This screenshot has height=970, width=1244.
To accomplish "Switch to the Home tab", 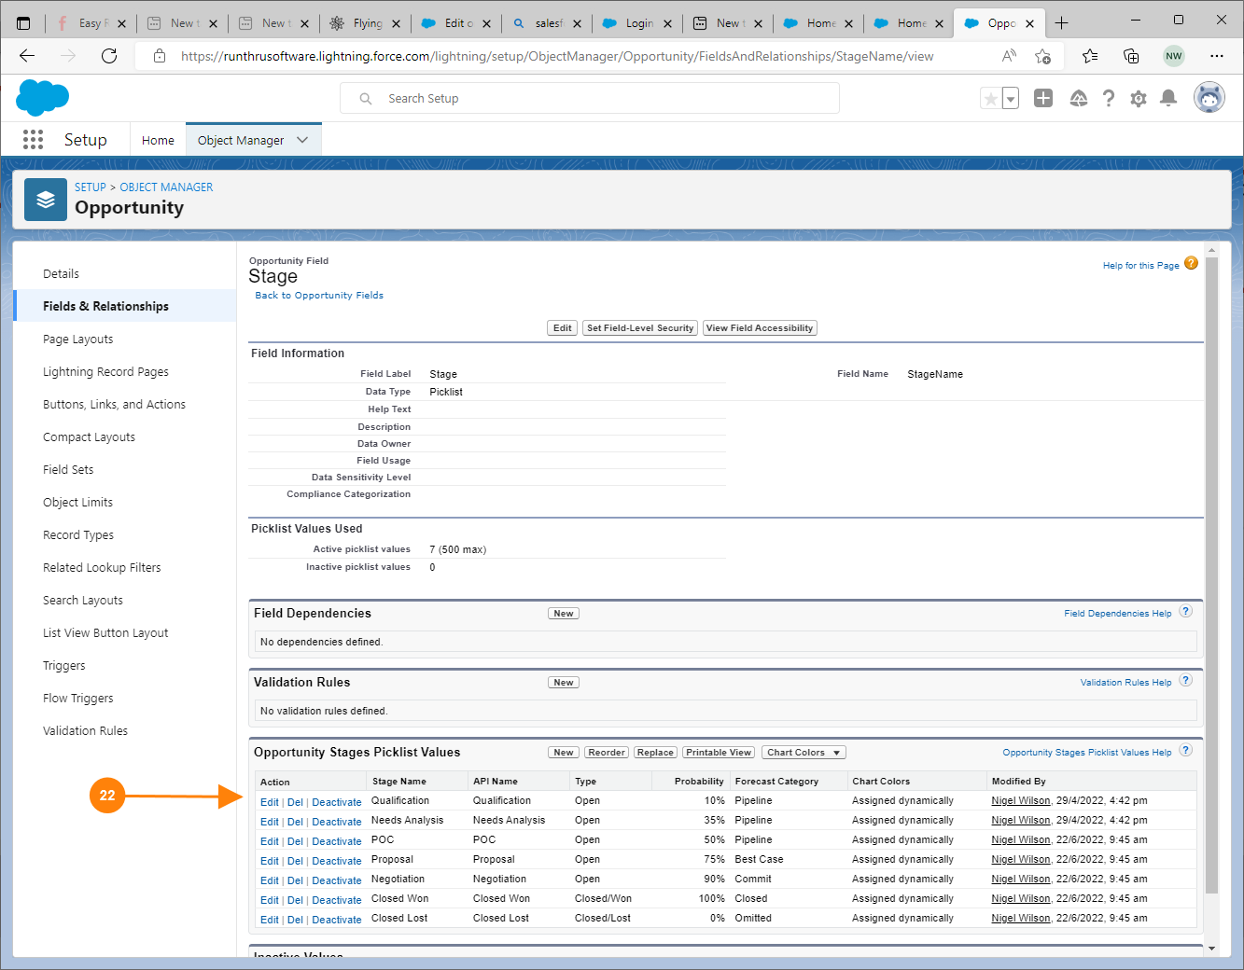I will [158, 140].
